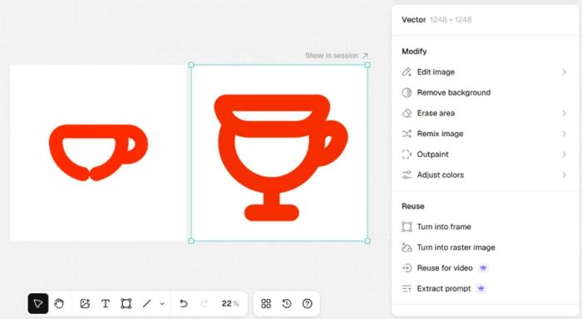The width and height of the screenshot is (582, 319).
Task: Click the Extract prompt lines icon
Action: pos(407,288)
